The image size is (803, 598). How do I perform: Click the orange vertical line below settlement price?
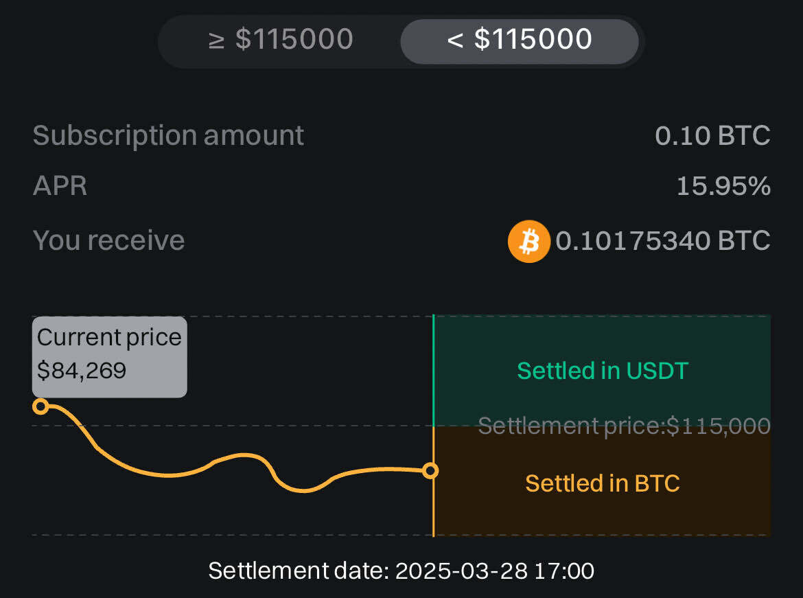tap(434, 508)
